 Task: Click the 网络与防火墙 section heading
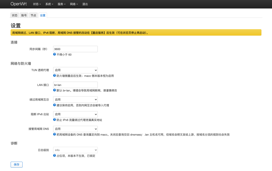(x=21, y=64)
